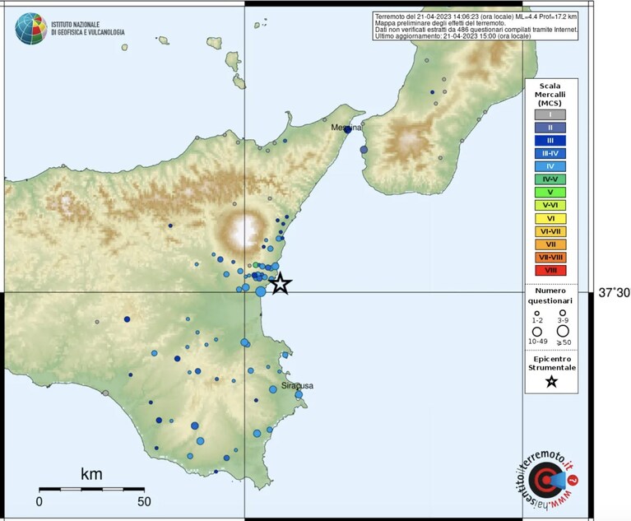Click the haisentitoilterremoto.it logo
This screenshot has width=631, height=521.
(547, 481)
